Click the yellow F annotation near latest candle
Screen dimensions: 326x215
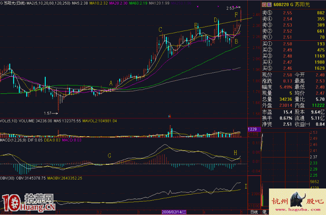(236, 15)
